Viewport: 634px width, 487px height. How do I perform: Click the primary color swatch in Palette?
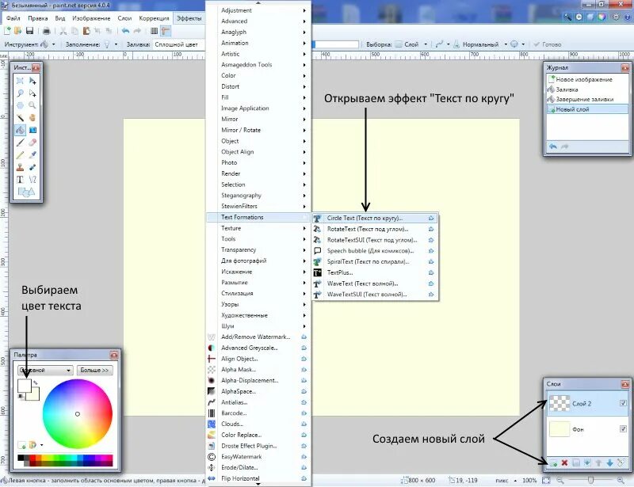click(25, 386)
